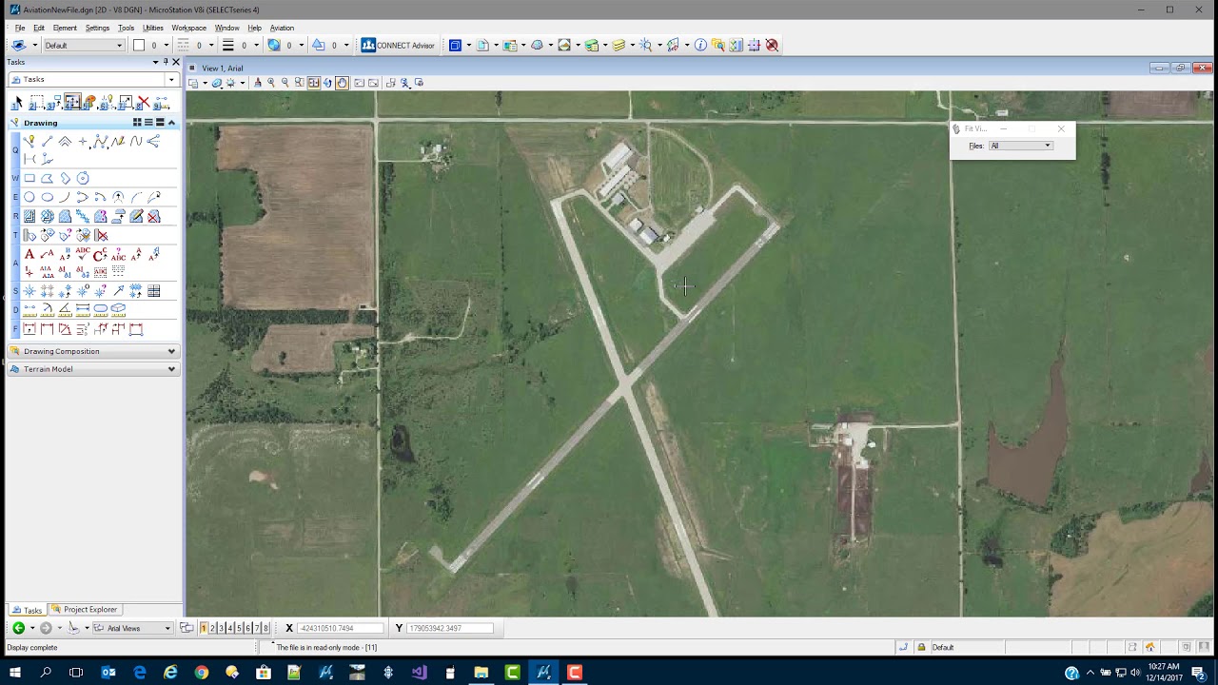Image resolution: width=1218 pixels, height=685 pixels.
Task: Toggle view number 1 button
Action: pos(204,628)
